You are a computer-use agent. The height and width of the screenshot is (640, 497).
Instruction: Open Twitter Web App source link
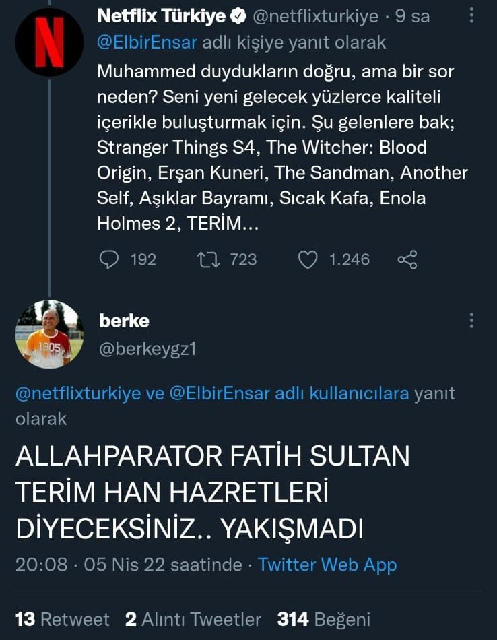327,564
